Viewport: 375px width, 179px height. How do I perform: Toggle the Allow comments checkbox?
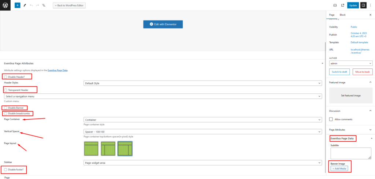[x=331, y=119]
